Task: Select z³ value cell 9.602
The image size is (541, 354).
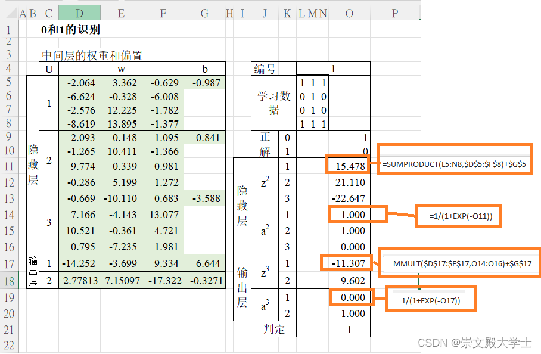Action: pyautogui.click(x=349, y=281)
